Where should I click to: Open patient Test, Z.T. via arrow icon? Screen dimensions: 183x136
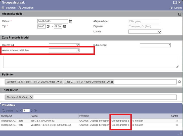pyautogui.click(x=108, y=82)
